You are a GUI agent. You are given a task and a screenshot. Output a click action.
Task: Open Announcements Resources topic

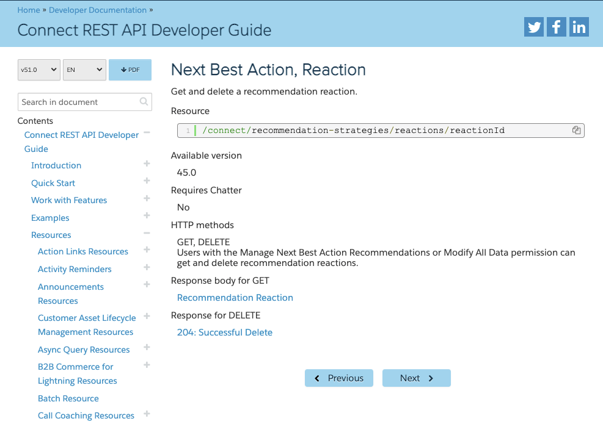coord(71,294)
